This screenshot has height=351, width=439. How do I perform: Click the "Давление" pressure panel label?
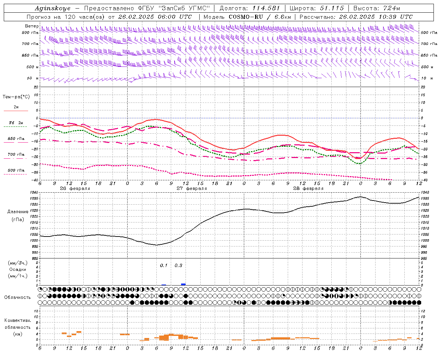[x=18, y=212]
